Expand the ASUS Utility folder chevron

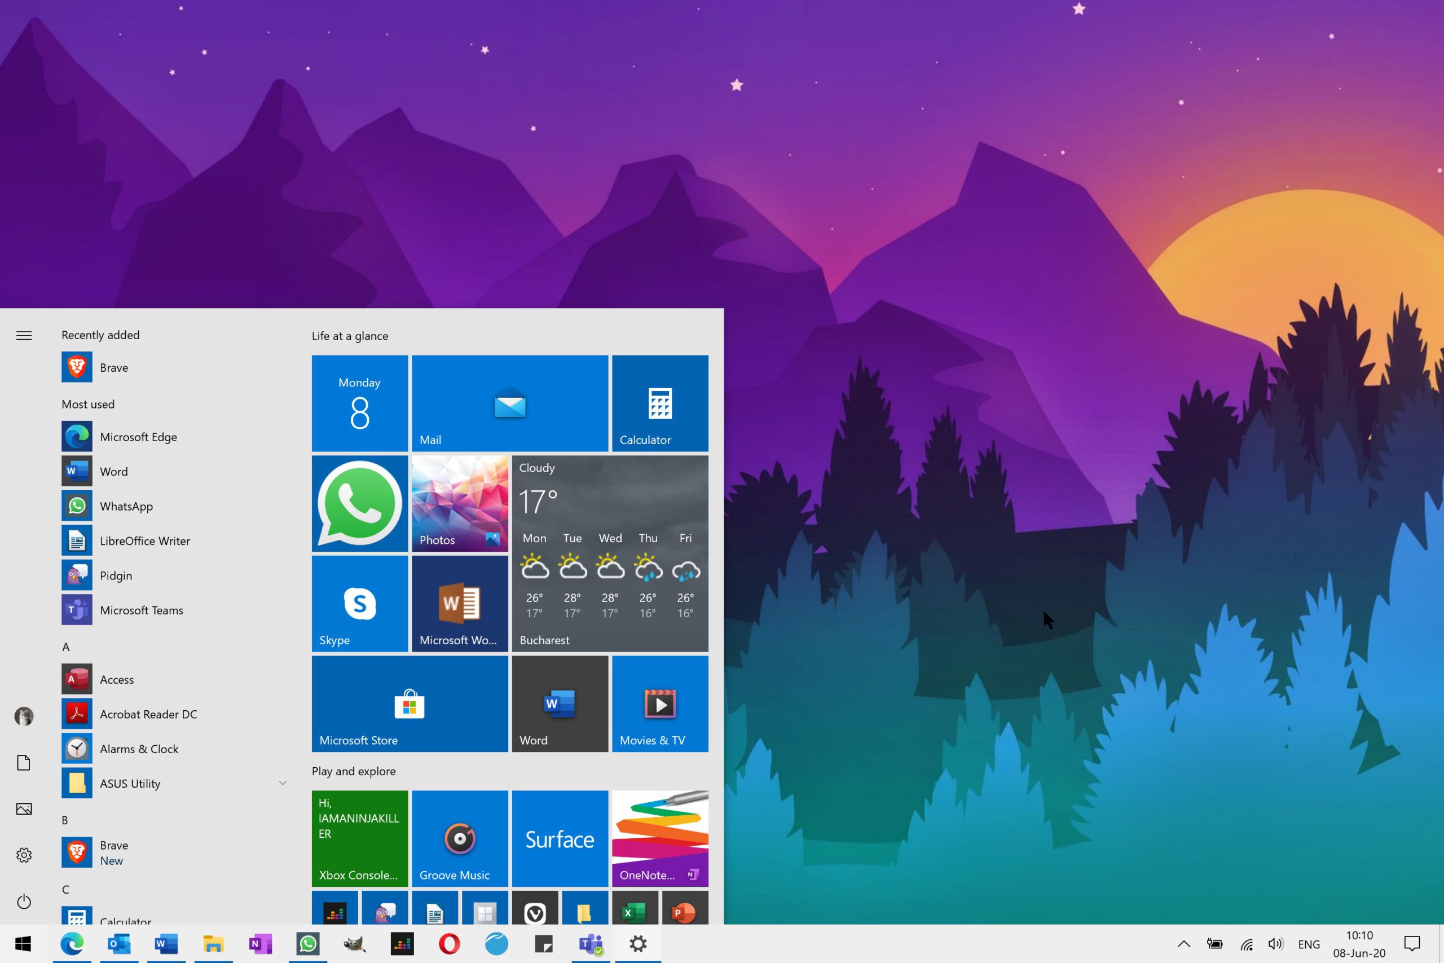coord(283,783)
